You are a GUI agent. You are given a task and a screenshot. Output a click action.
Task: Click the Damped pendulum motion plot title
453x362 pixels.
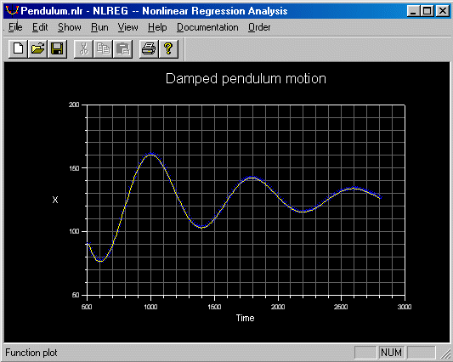tap(246, 78)
